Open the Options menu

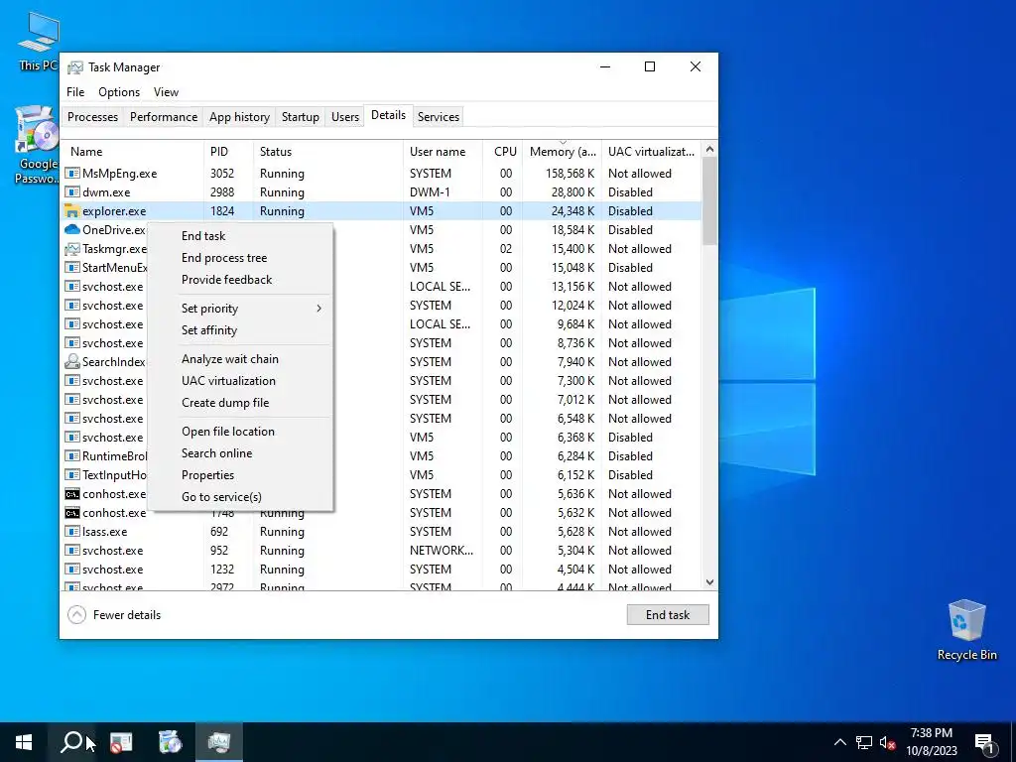tap(119, 92)
